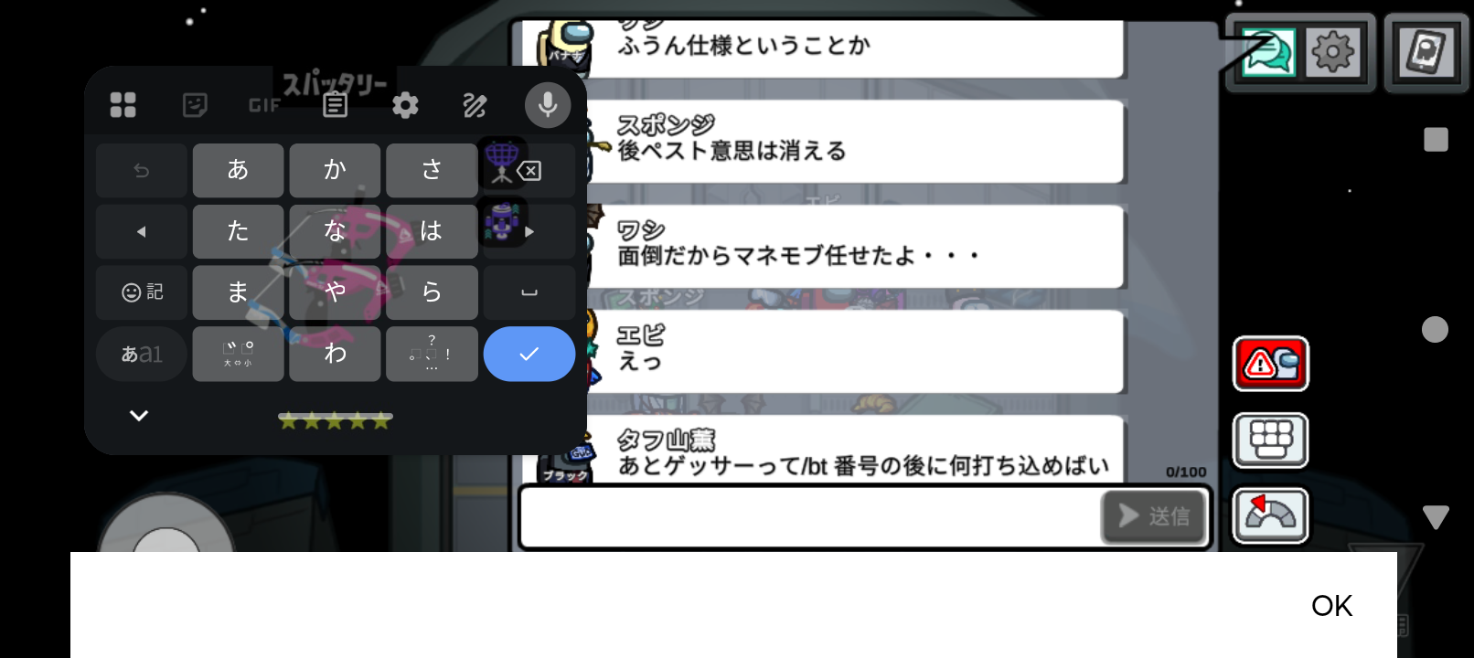Viewport: 1474px width, 658px height.
Task: Open the Among Us chat bubble icon
Action: pos(1266,52)
